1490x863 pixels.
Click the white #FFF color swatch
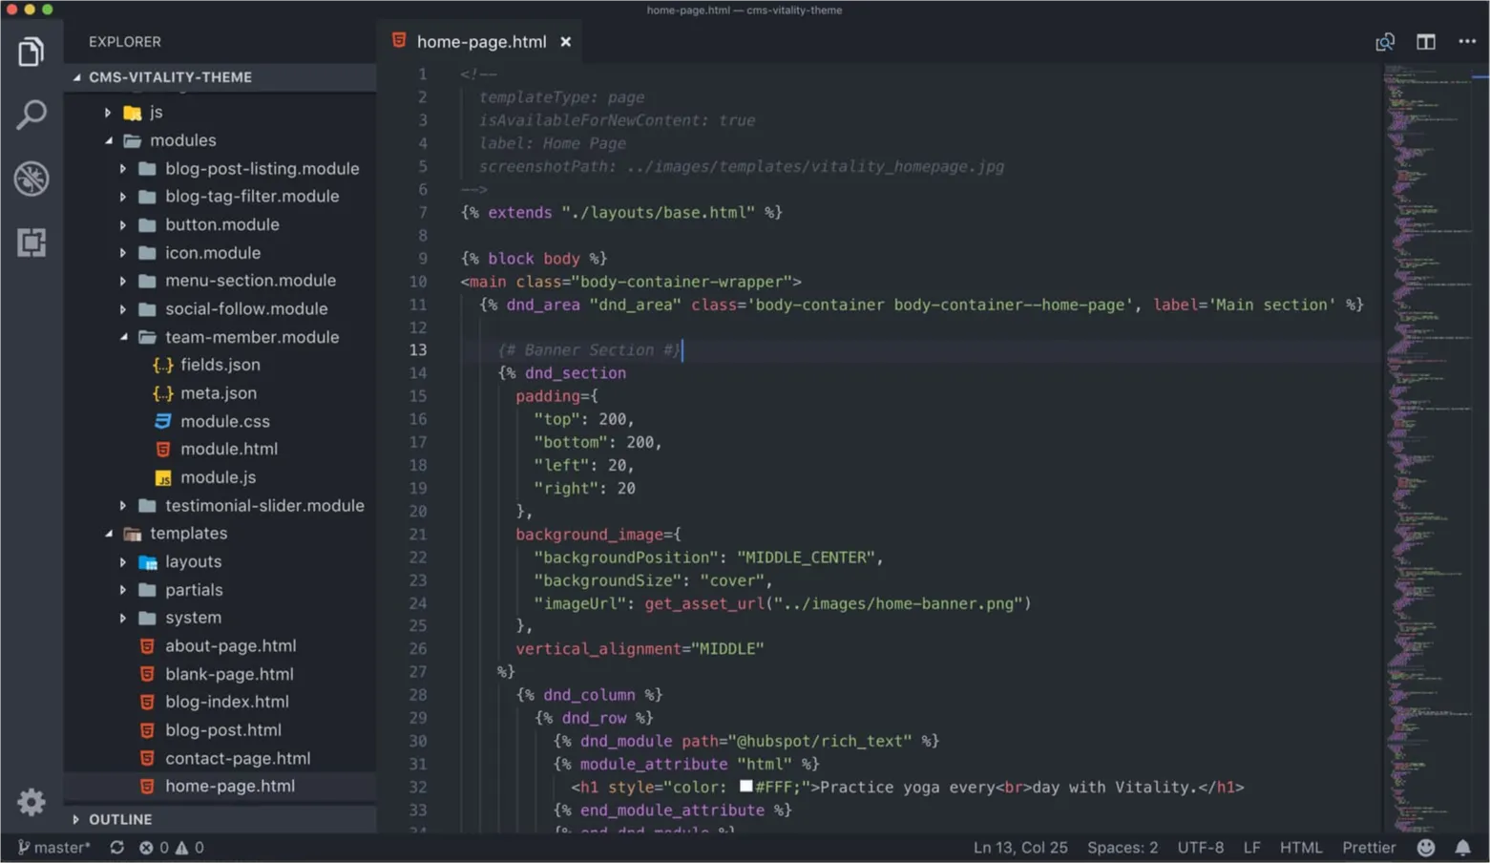click(745, 787)
